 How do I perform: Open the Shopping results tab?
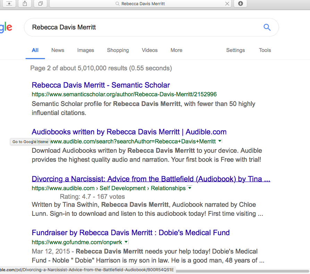pos(118,50)
